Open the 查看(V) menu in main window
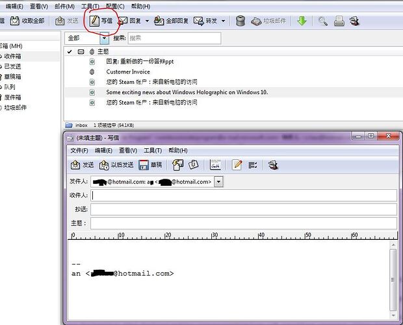 click(39, 6)
